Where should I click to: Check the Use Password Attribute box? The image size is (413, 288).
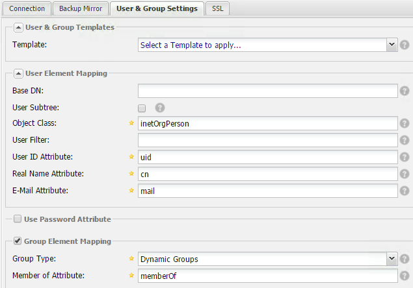tap(18, 219)
